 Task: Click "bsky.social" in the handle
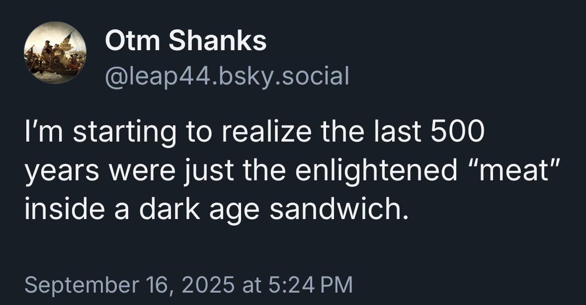pyautogui.click(x=283, y=76)
